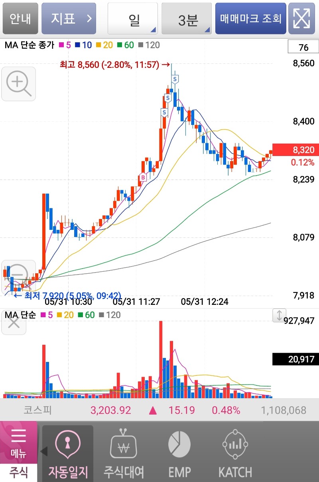The image size is (319, 482).
Task: Tap the volume value label 20,917
Action: pyautogui.click(x=295, y=359)
